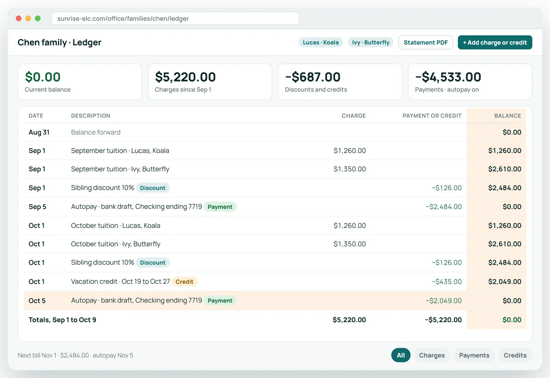This screenshot has width=550, height=378.
Task: Click the -$435.00 vacation credit amount
Action: tap(447, 282)
